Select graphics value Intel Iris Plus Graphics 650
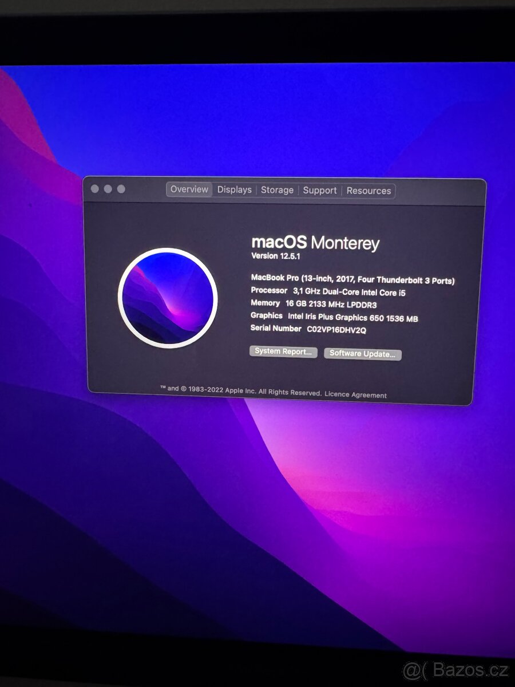This screenshot has width=515, height=687. (x=353, y=318)
